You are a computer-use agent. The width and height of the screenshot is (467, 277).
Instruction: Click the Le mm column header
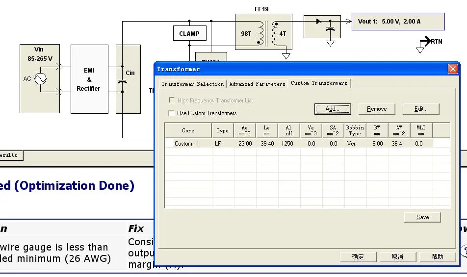point(266,130)
